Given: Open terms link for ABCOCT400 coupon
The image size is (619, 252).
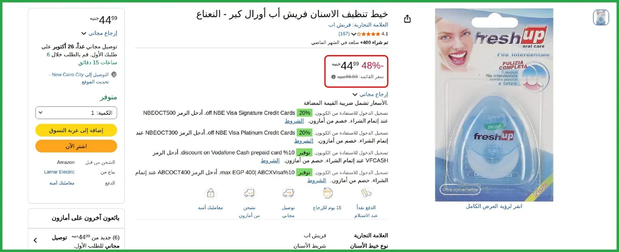Looking at the screenshot, I should [317, 180].
